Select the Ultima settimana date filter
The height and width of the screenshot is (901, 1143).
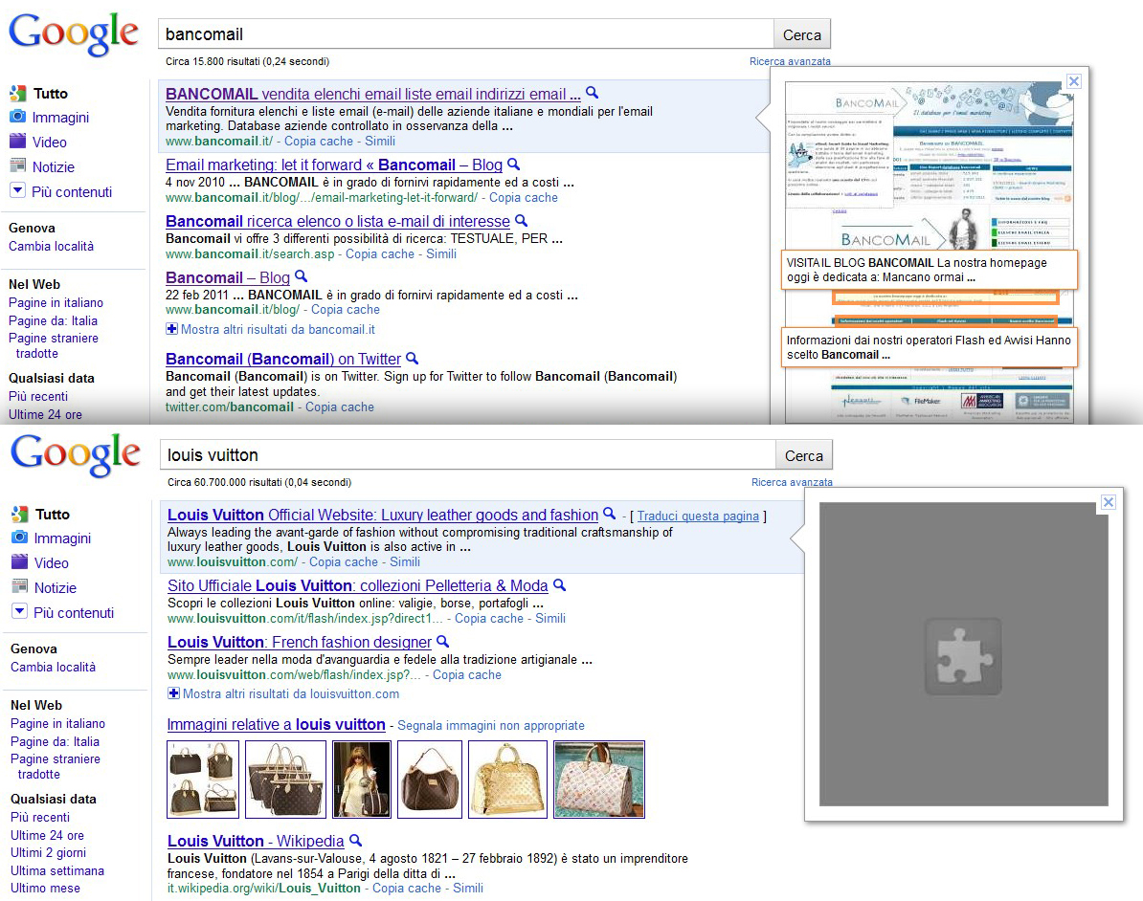(57, 870)
